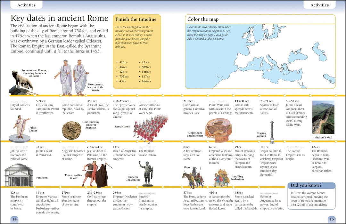Image resolution: width=346 pixels, height=224 pixels.
Task: Click the 79 CE Mount Vesuvius erupts entry
Action: pos(245,157)
